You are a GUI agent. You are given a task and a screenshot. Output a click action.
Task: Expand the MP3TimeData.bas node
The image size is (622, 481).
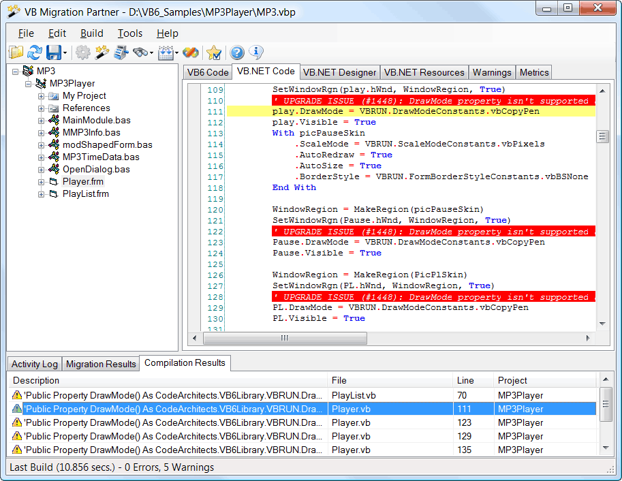pyautogui.click(x=41, y=158)
